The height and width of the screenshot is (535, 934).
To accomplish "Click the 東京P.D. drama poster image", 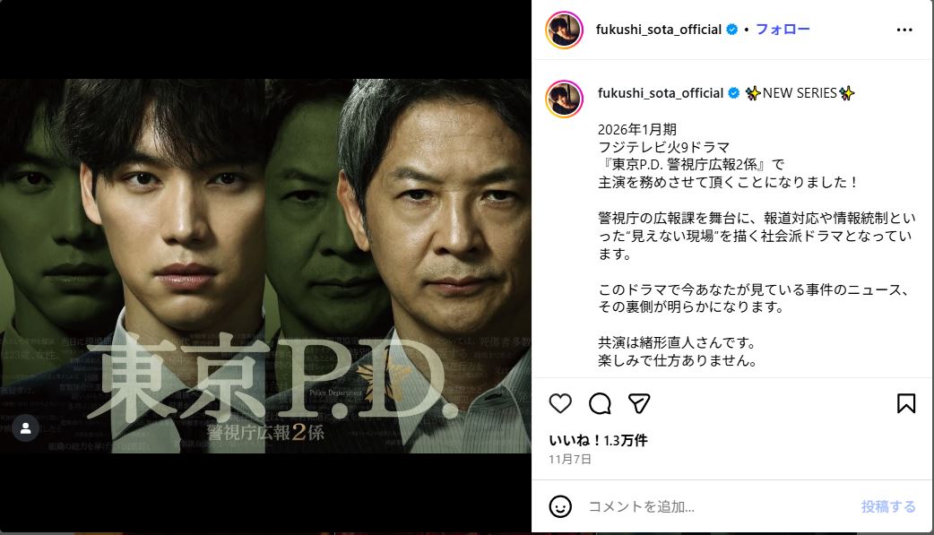I will coord(265,266).
